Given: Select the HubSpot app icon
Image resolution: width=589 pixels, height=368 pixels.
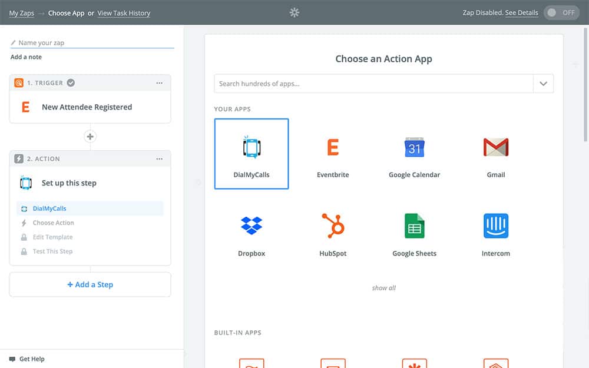Looking at the screenshot, I should [x=333, y=226].
